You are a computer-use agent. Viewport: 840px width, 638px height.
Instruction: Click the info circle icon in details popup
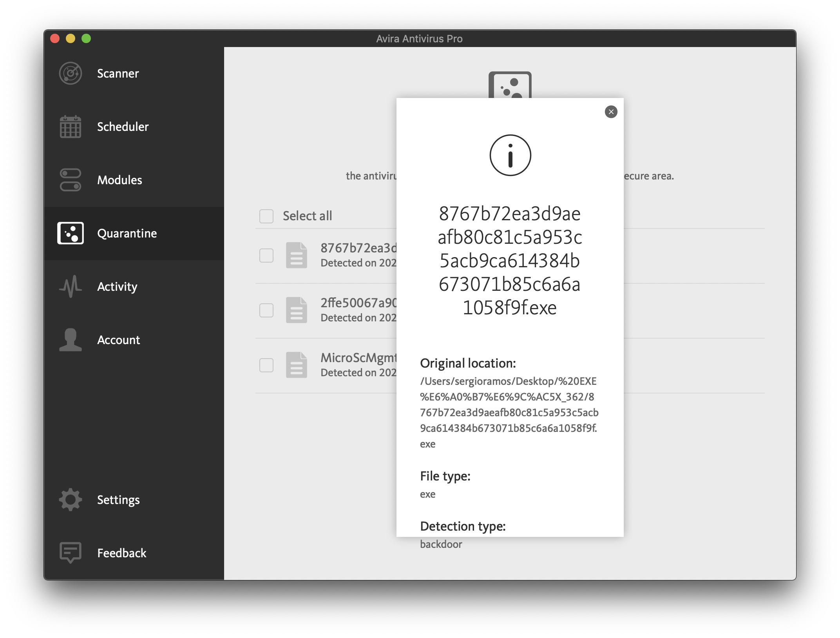pos(510,155)
